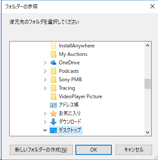Collapse the デスクトップ tree node

[45, 130]
